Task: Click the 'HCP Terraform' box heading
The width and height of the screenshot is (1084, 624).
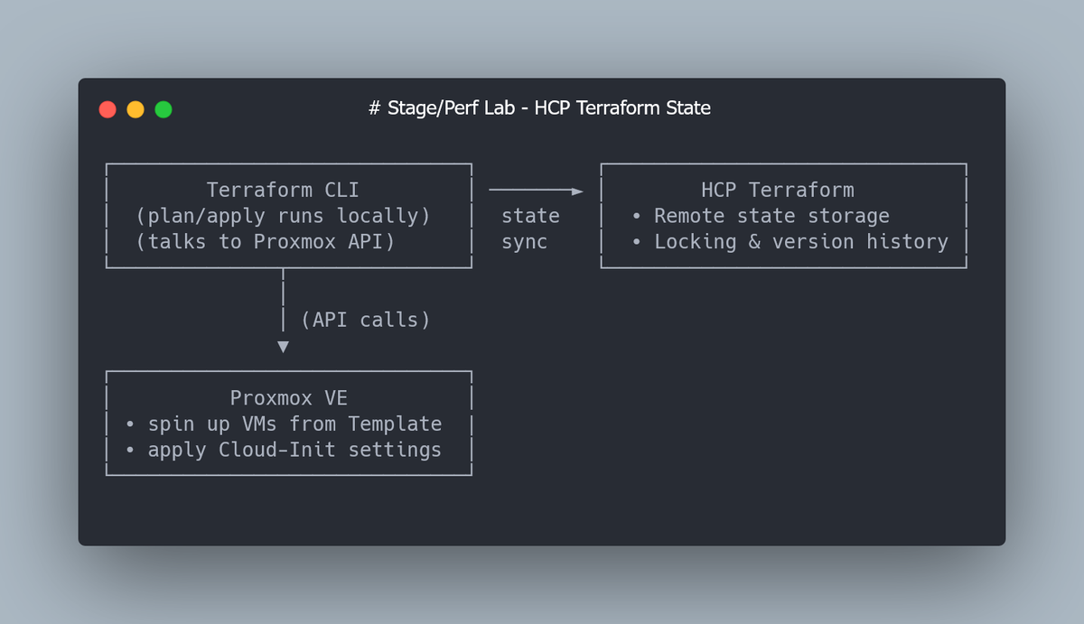Action: coord(778,191)
